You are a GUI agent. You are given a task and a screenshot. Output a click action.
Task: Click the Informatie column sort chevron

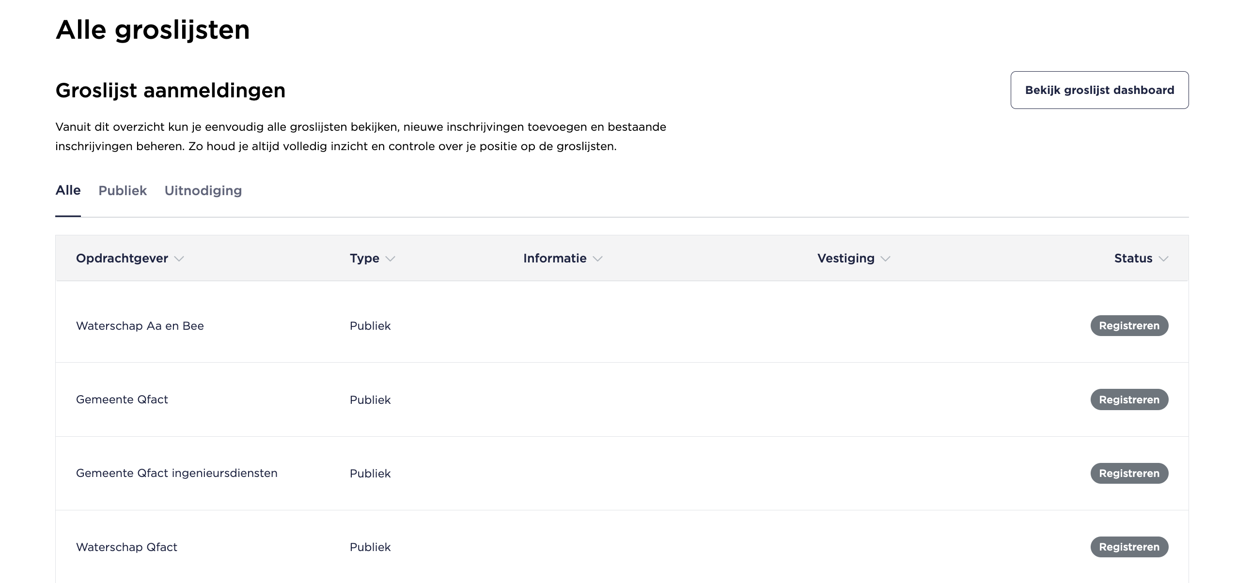tap(598, 259)
